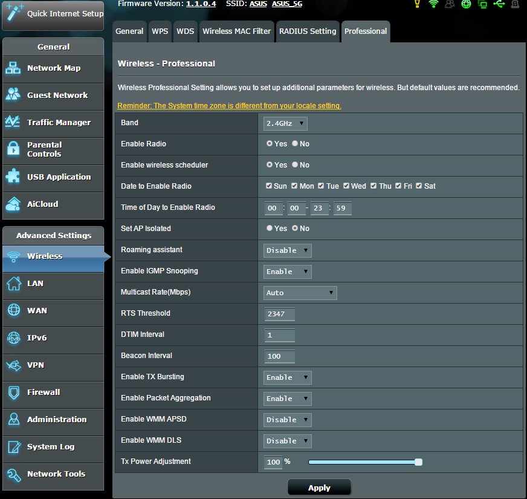Click firmware version 1.1.0.4 link
The width and height of the screenshot is (527, 499).
click(x=201, y=4)
